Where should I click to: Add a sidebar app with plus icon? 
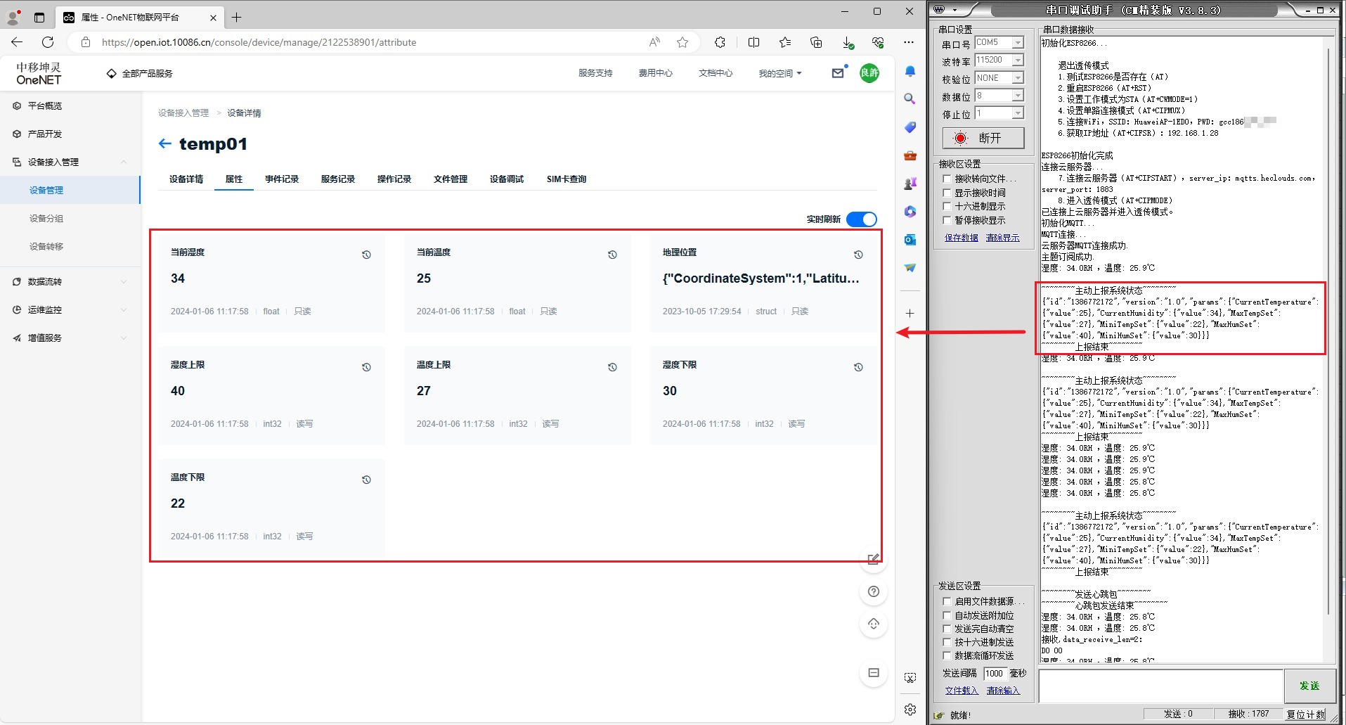point(910,313)
